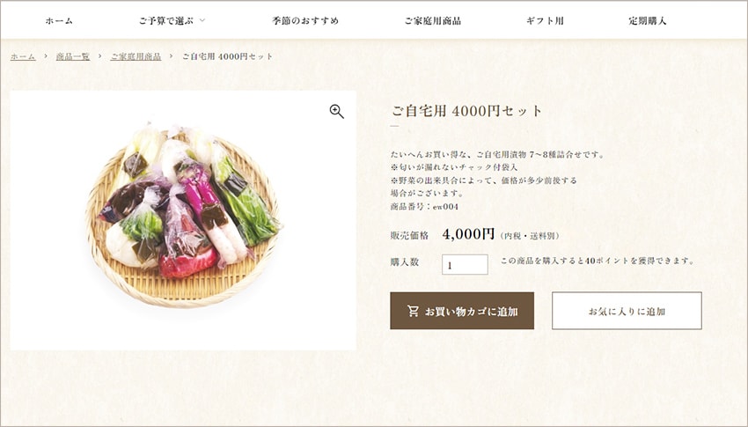Select ご家庭用商品 in navigation bar
The height and width of the screenshot is (427, 748).
(433, 20)
